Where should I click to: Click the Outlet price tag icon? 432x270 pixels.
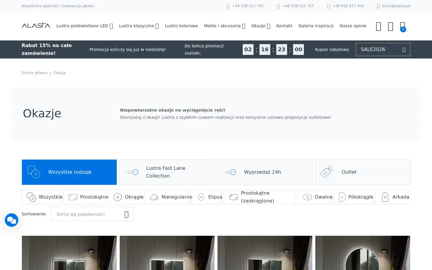(x=326, y=172)
